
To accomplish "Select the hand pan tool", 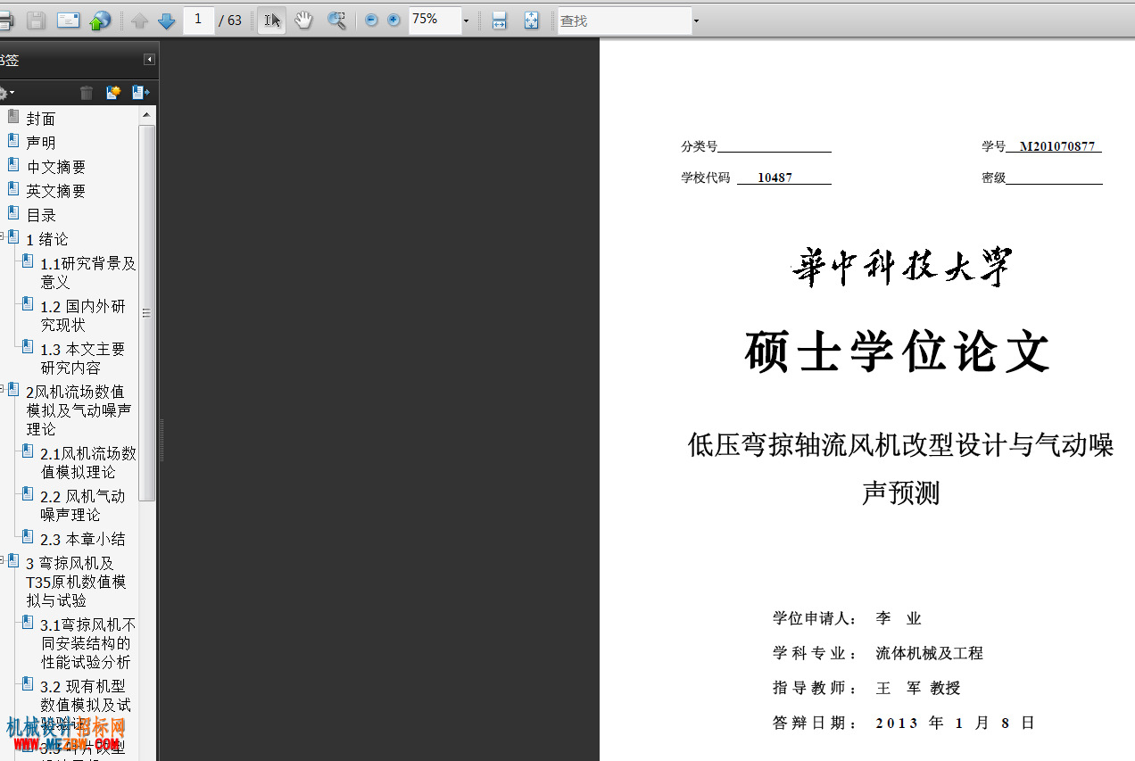I will [x=304, y=21].
